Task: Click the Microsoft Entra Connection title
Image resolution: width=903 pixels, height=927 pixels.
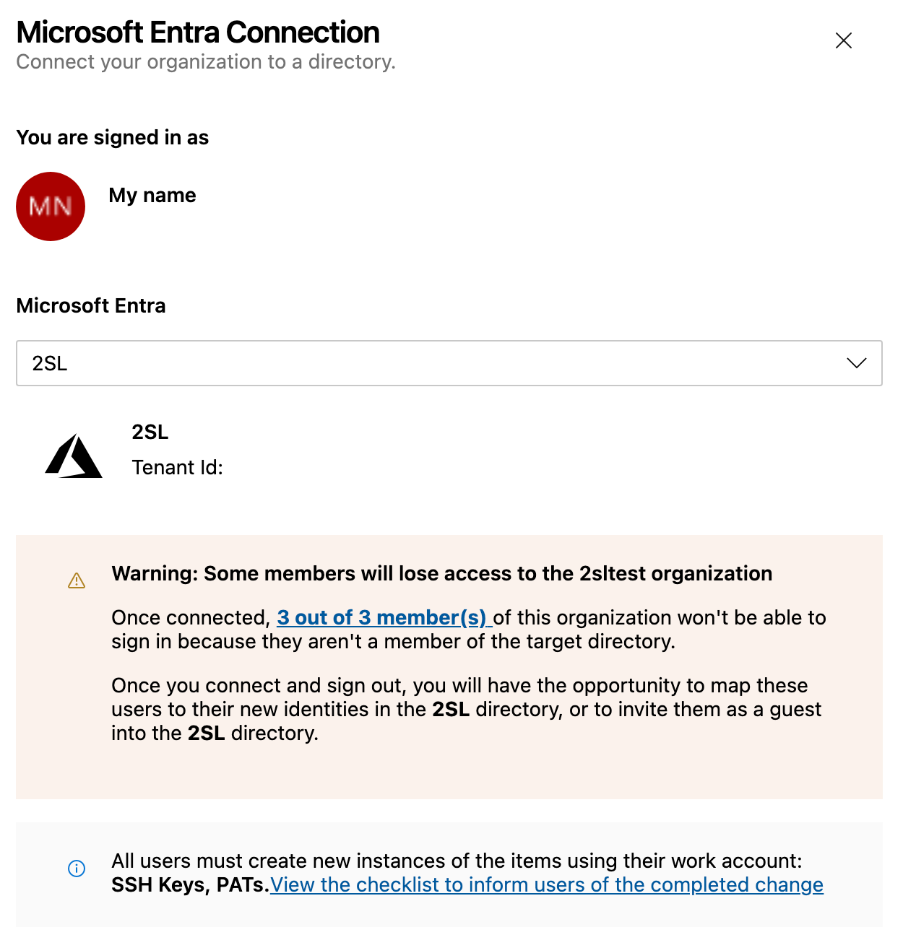Action: click(197, 32)
